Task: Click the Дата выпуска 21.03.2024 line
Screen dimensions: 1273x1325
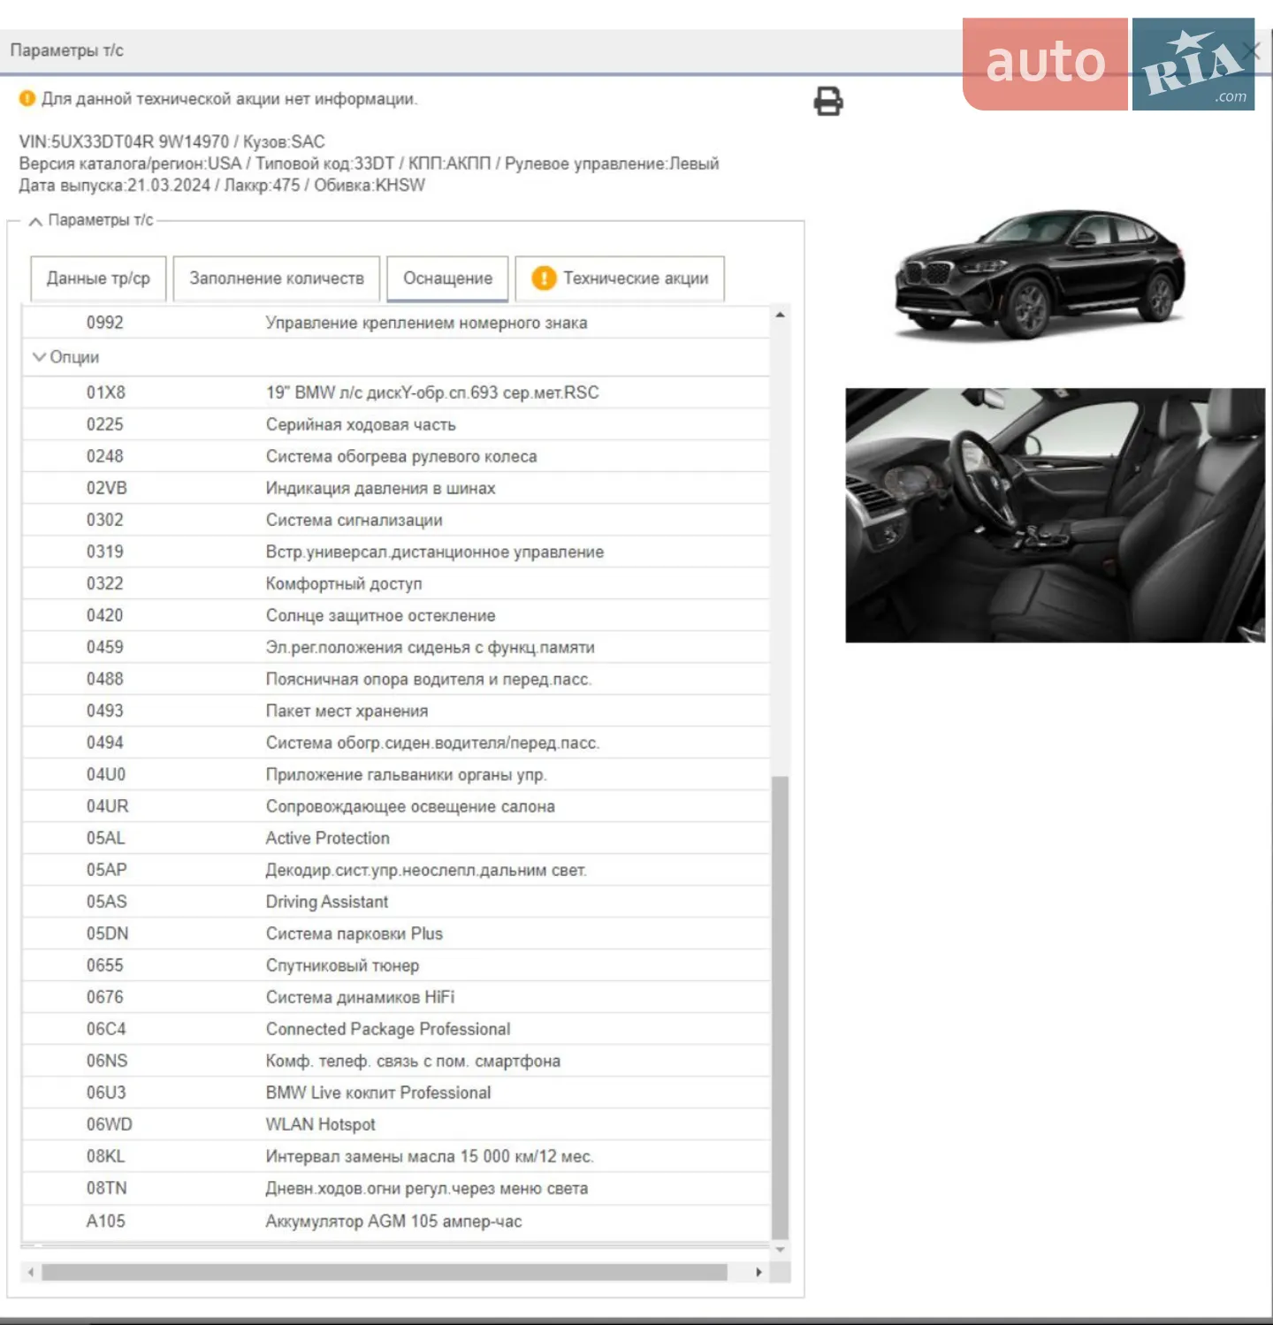Action: pos(222,186)
